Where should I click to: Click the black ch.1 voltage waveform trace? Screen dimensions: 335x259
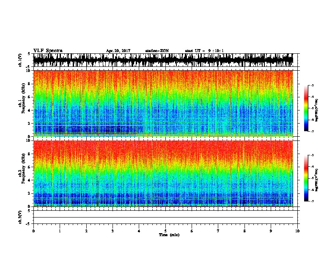click(x=163, y=60)
